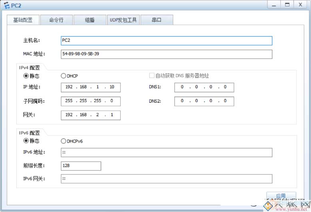Image resolution: width=311 pixels, height=212 pixels.
Task: Click the 网关 field 192.168.2.1
Action: click(91, 115)
